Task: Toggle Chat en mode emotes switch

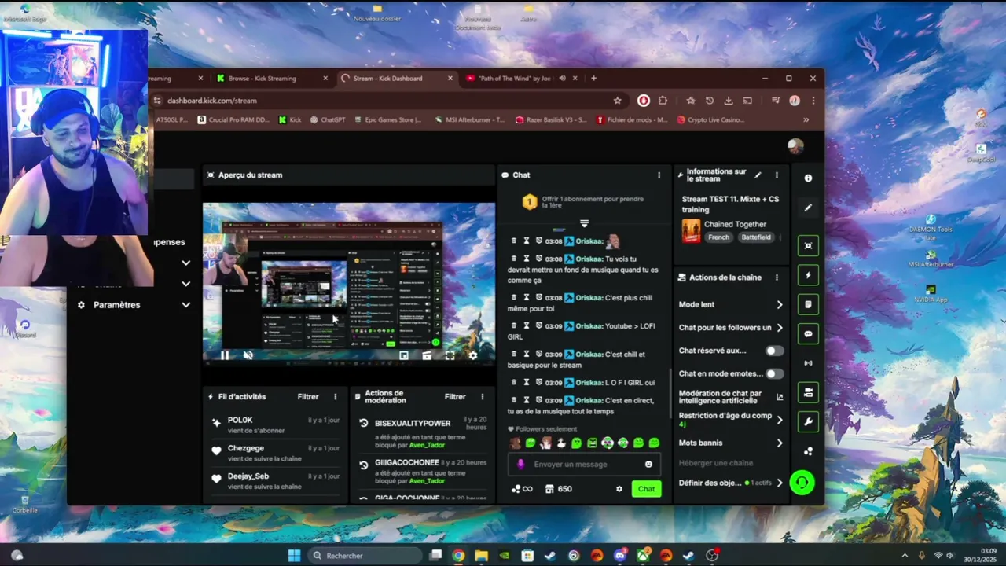Action: coord(774,373)
